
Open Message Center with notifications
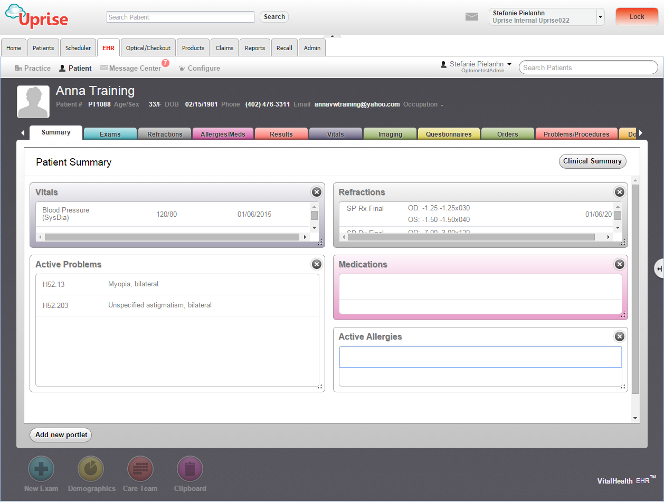(x=131, y=68)
